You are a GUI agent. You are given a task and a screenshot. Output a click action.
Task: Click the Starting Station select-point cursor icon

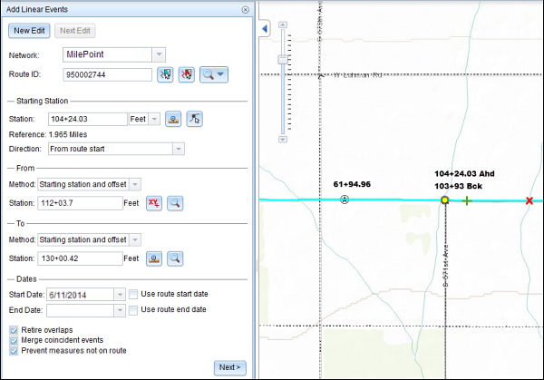pos(194,119)
